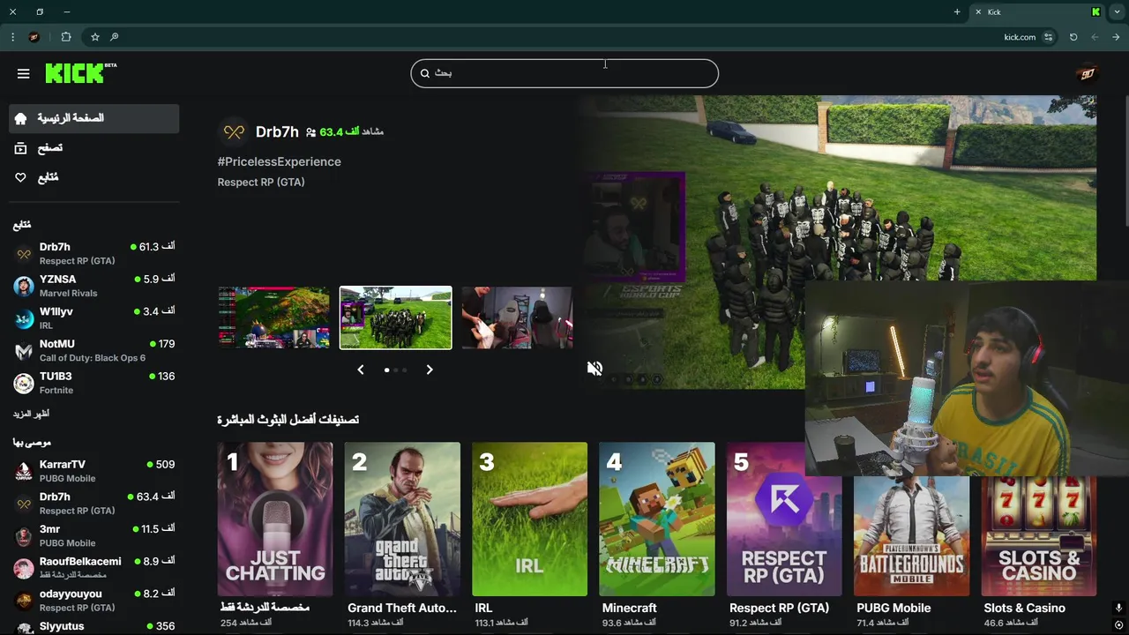Image resolution: width=1129 pixels, height=635 pixels.
Task: Open Respect RP (GTA) rank 5 category card
Action: tap(784, 519)
